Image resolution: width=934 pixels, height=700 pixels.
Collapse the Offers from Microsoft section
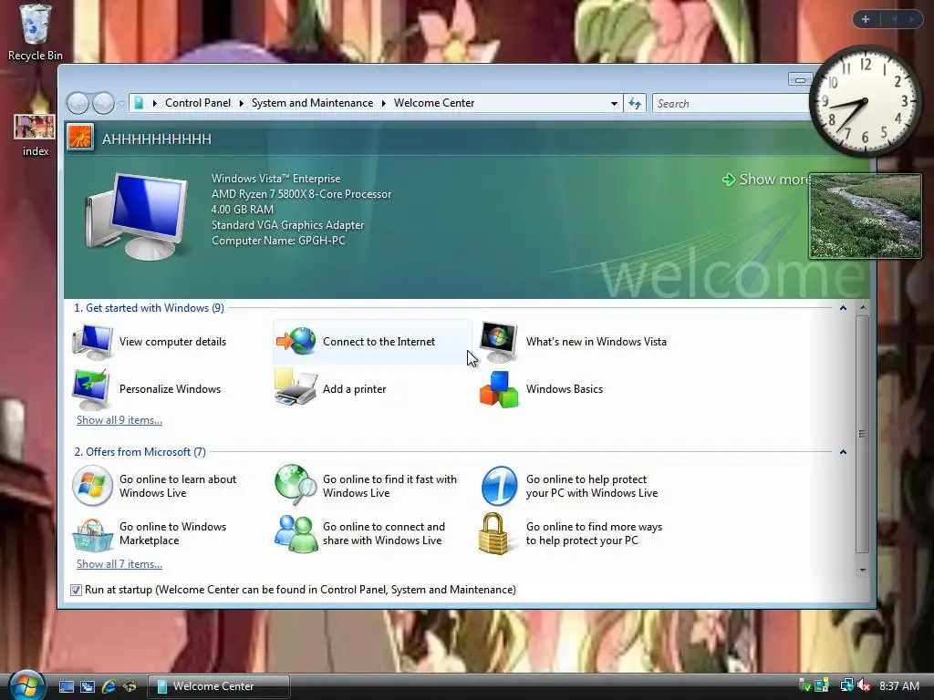[843, 452]
